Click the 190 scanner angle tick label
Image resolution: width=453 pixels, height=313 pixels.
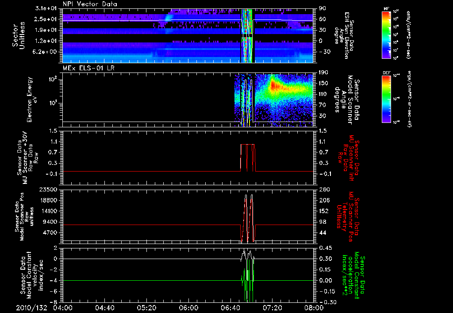click(323, 73)
